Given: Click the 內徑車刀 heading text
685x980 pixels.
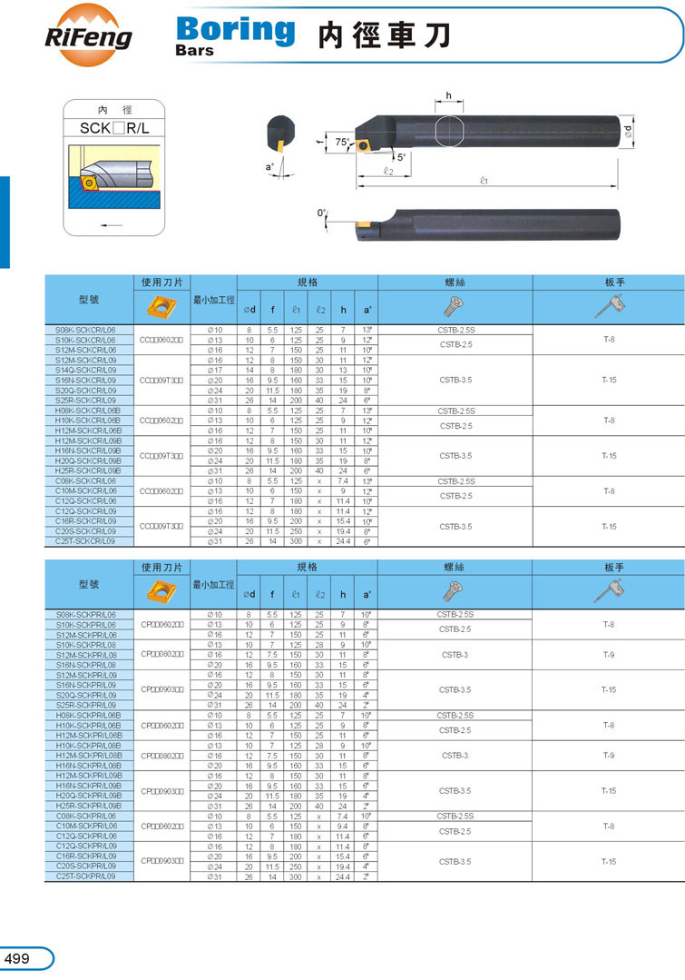Looking at the screenshot, I should pyautogui.click(x=383, y=35).
